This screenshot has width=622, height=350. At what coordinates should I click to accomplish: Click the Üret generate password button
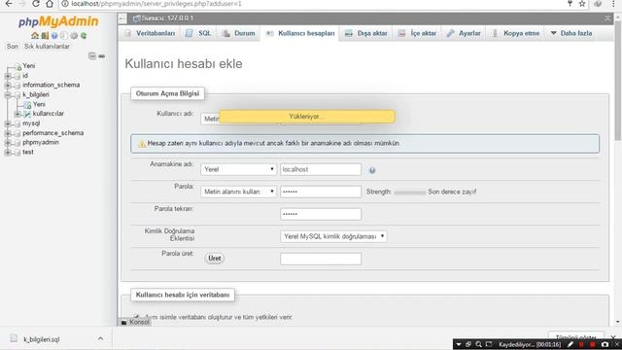coord(215,259)
